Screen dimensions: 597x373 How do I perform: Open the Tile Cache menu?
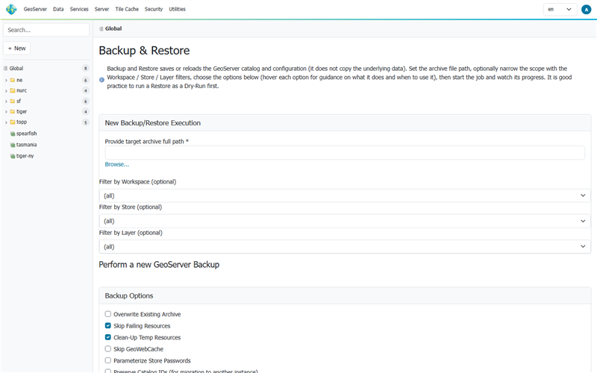pos(127,9)
